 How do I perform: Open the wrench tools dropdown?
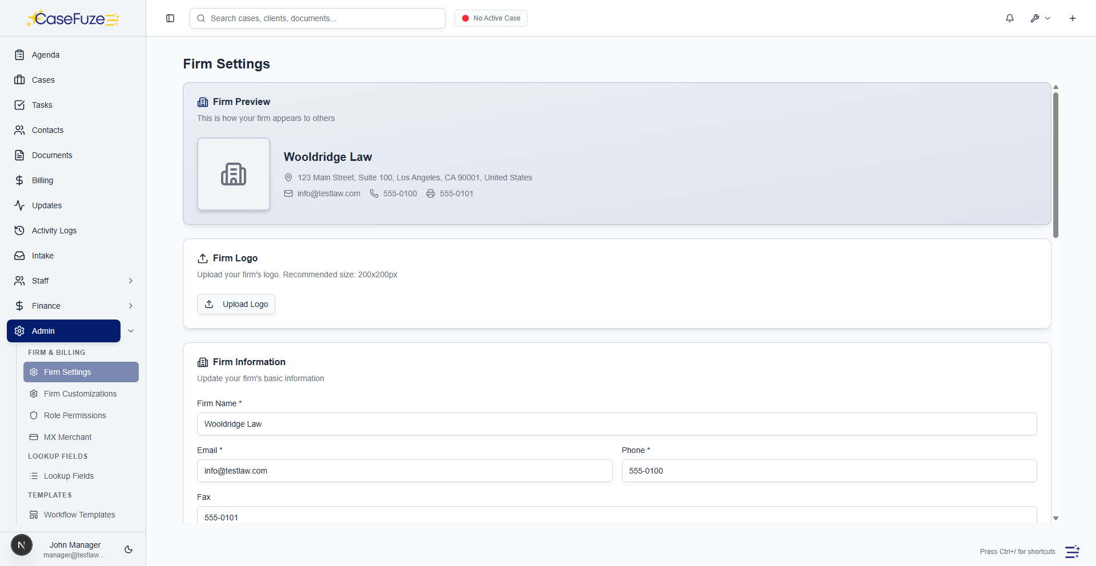click(x=1040, y=18)
